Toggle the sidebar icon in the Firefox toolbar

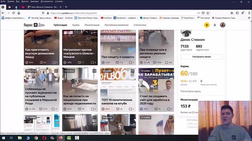pyautogui.click(x=237, y=13)
